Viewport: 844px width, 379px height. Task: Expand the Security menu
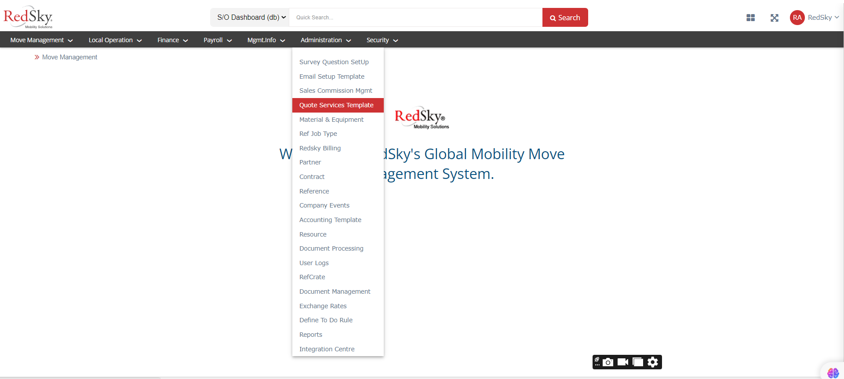pos(382,40)
